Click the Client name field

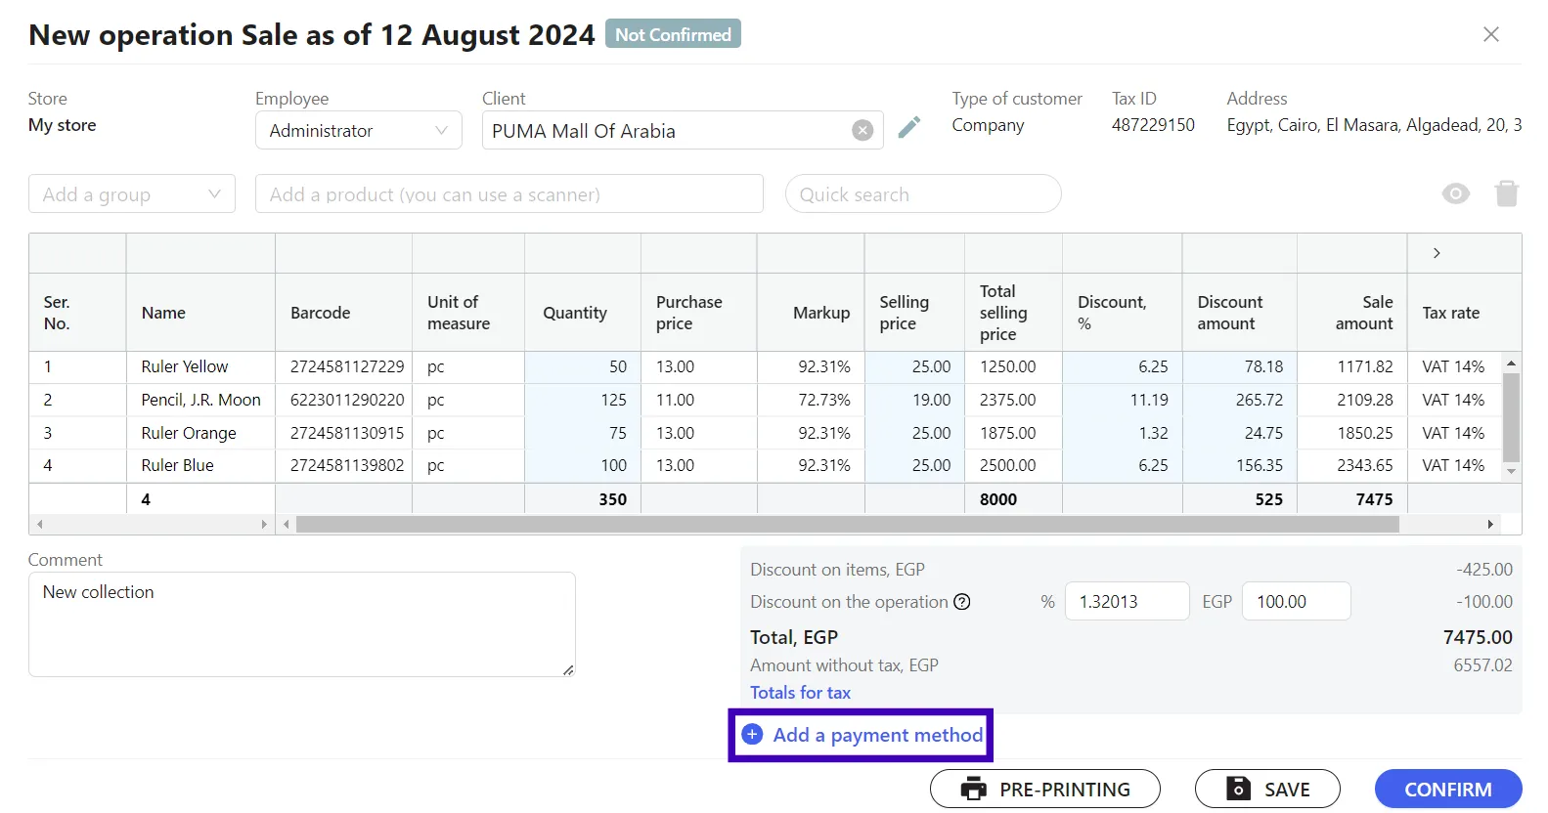tap(683, 130)
